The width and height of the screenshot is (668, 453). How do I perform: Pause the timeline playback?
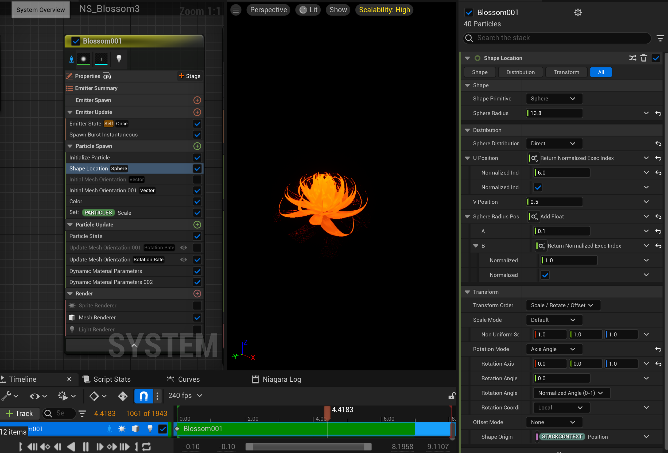[x=86, y=446]
